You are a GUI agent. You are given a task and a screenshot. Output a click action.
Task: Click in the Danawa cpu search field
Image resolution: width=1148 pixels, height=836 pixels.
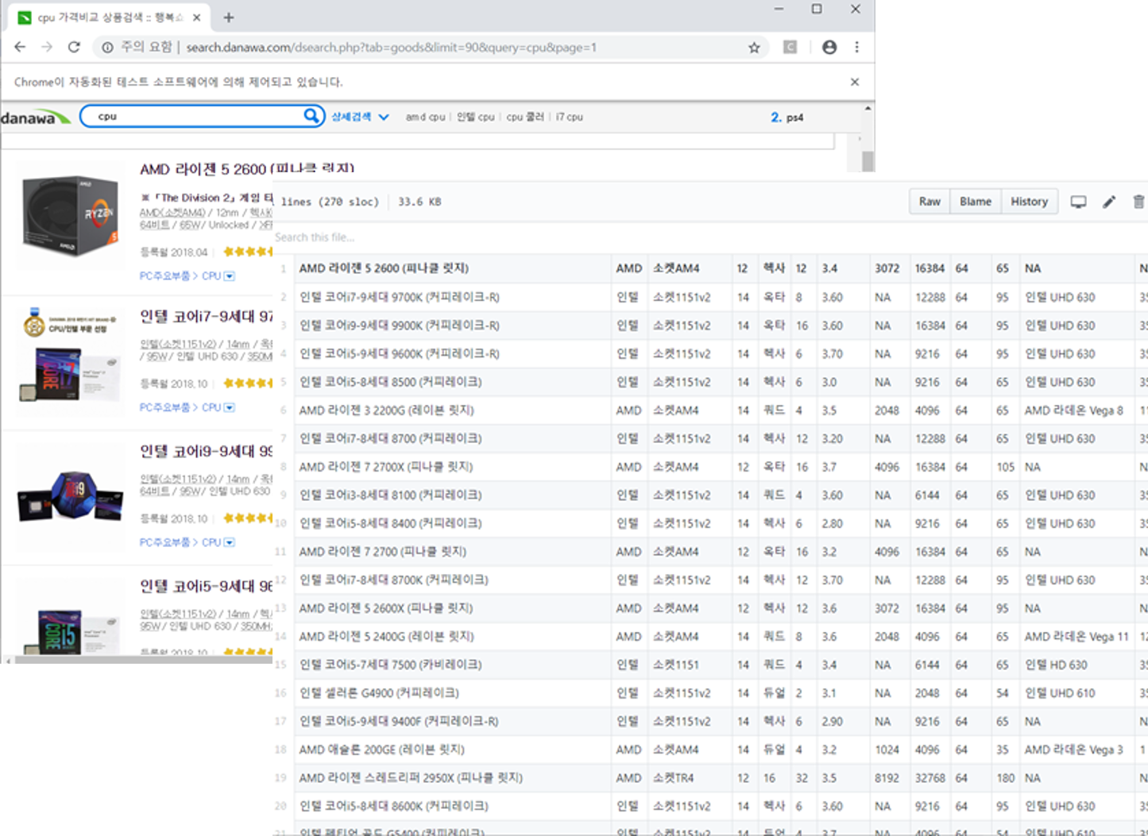pos(197,116)
